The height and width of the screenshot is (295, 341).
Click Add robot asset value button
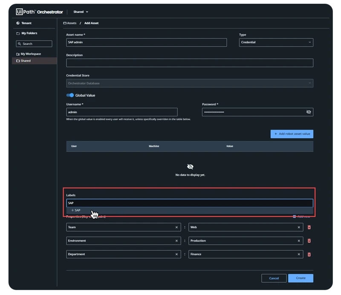coord(292,134)
